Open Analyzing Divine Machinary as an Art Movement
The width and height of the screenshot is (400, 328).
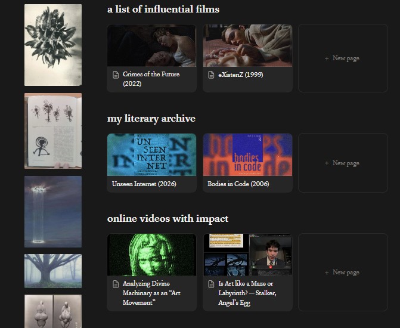(151, 293)
